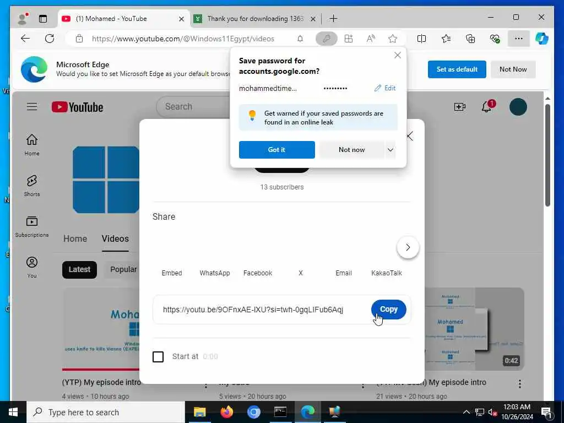The width and height of the screenshot is (564, 423).
Task: Close the save password popup
Action: (398, 55)
